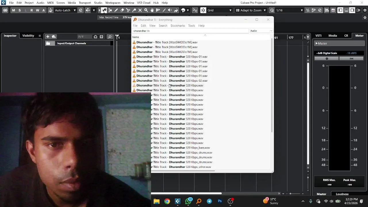Toggle global Write automation W button

[x=38, y=10]
